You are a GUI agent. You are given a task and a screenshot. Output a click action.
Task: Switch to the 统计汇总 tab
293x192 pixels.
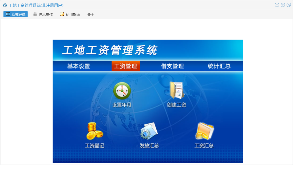coord(219,66)
